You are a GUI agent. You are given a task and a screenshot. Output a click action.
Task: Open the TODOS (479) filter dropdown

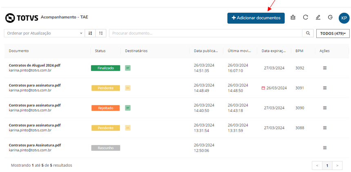click(333, 34)
